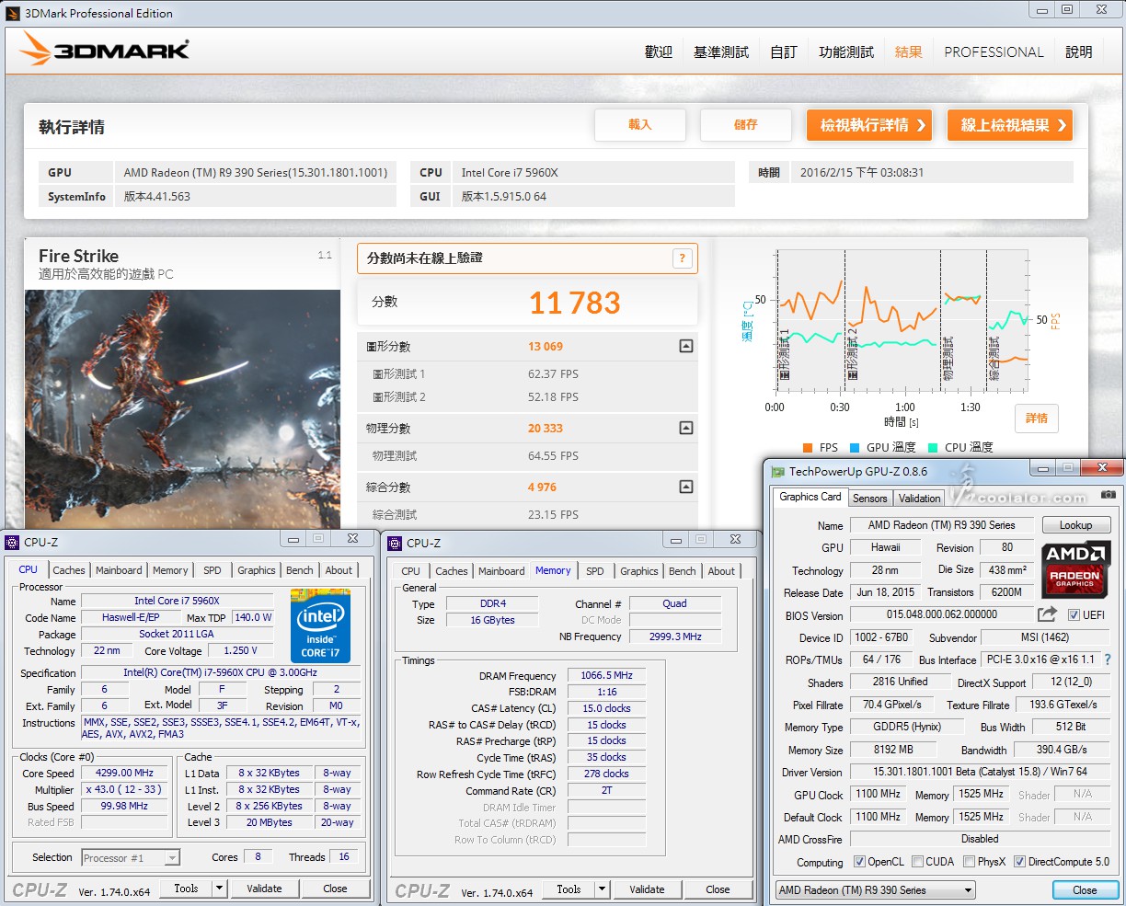Viewport: 1126px width, 906px height.
Task: Click the GPU-Z title bar app icon
Action: tap(777, 472)
